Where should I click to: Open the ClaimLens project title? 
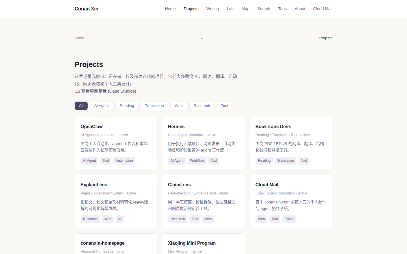[179, 185]
